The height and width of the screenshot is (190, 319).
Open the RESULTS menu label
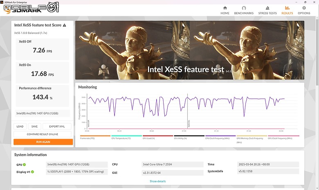click(x=287, y=13)
